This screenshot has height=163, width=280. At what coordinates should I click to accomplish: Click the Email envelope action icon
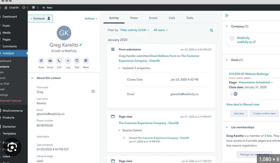(50, 61)
